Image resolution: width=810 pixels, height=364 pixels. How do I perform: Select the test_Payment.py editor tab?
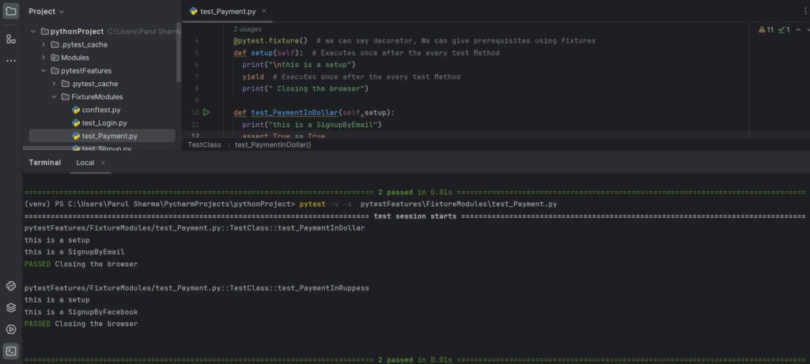click(x=227, y=11)
